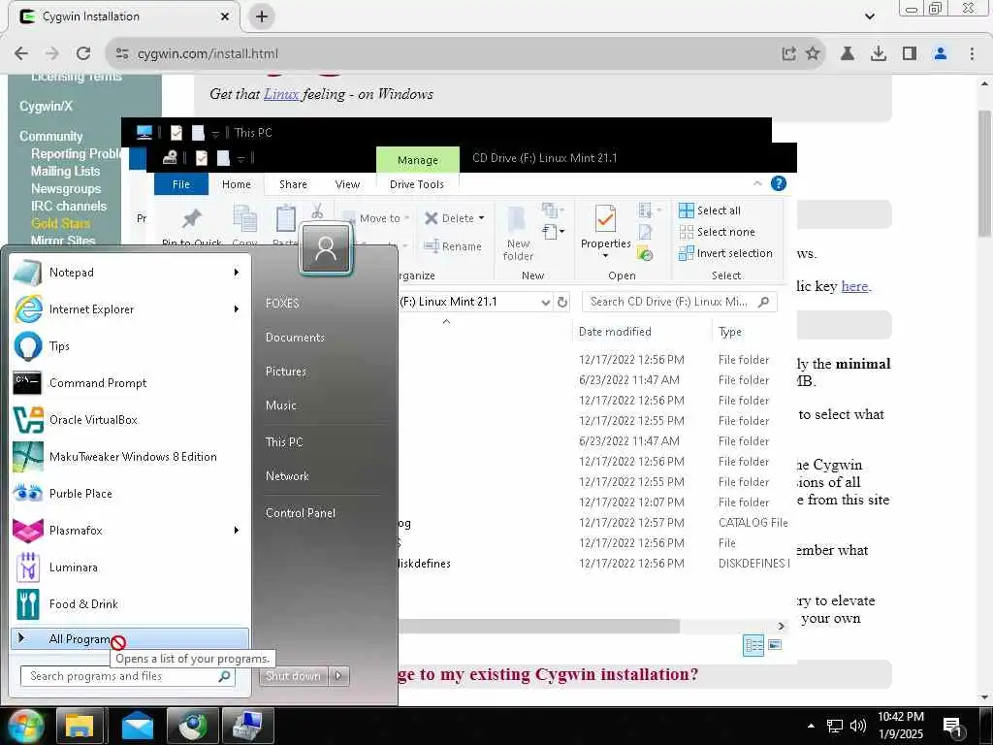Create a New folder in Explorer
This screenshot has height=745, width=993.
518,235
